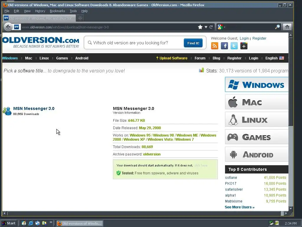Image resolution: width=302 pixels, height=227 pixels.
Task: Open the View menu
Action: click(27, 11)
